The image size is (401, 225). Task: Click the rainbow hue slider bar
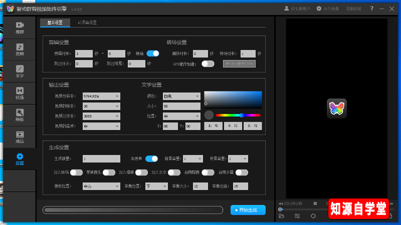[239, 115]
